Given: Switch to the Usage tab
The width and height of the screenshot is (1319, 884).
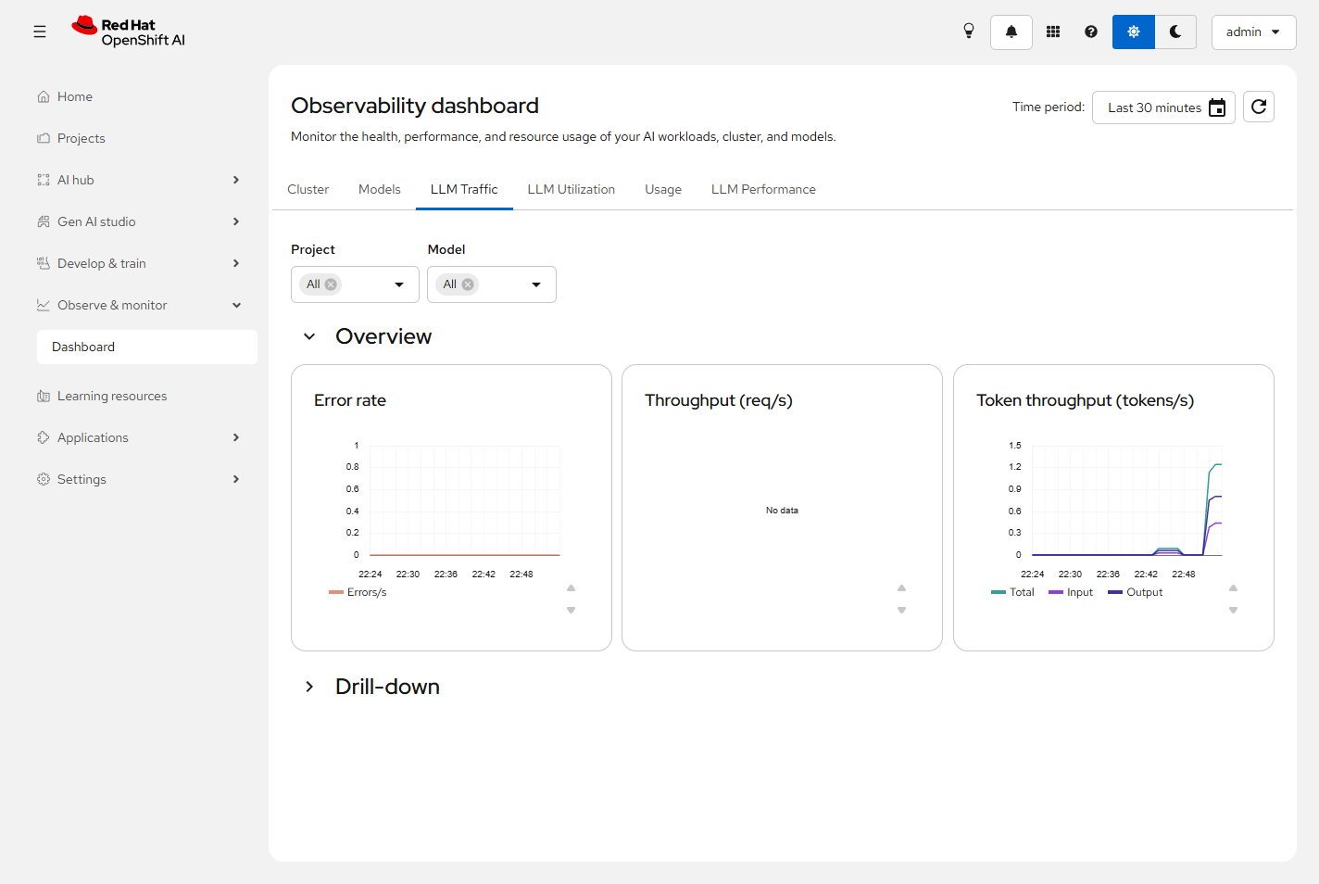Looking at the screenshot, I should (x=663, y=189).
